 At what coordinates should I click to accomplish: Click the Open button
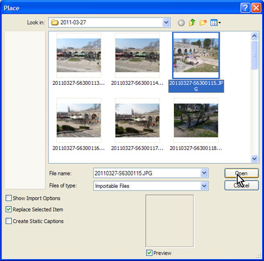click(x=241, y=173)
